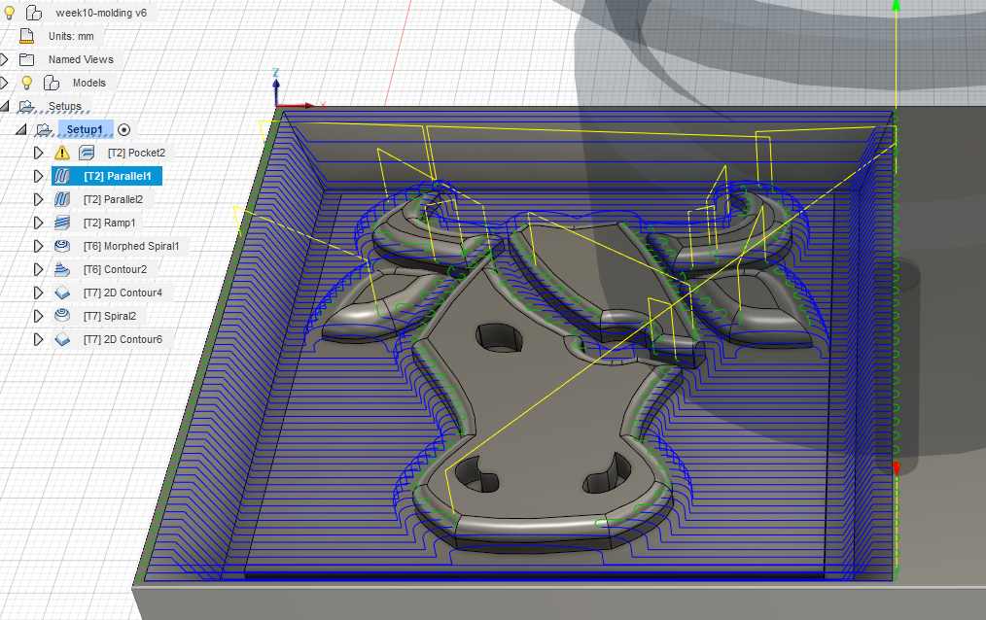Expand the [T7] 2D Contour4 operation

point(38,293)
